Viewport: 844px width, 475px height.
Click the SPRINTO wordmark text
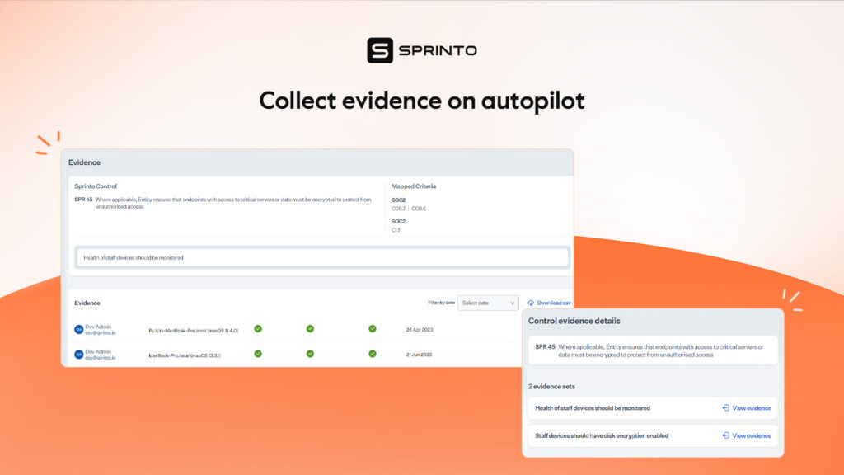[x=438, y=50]
